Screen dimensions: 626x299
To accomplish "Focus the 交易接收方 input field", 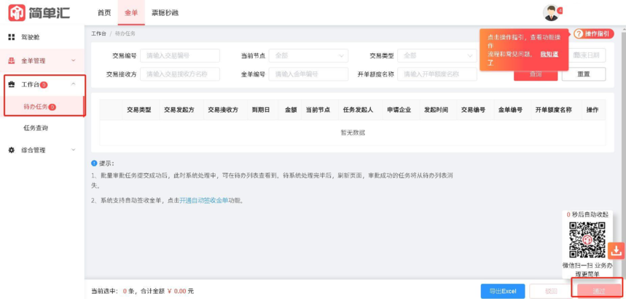I will [x=180, y=74].
